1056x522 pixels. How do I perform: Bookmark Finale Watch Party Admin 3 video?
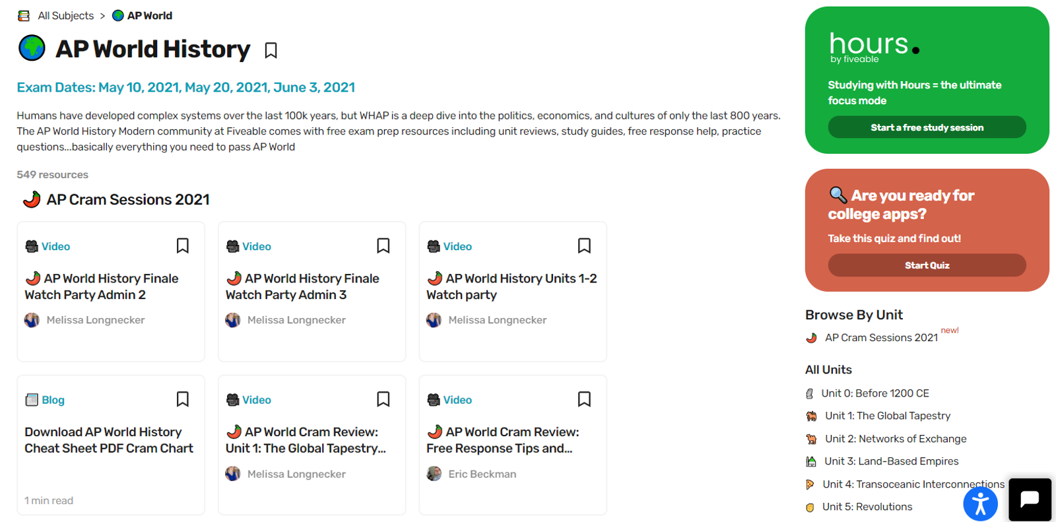point(383,246)
